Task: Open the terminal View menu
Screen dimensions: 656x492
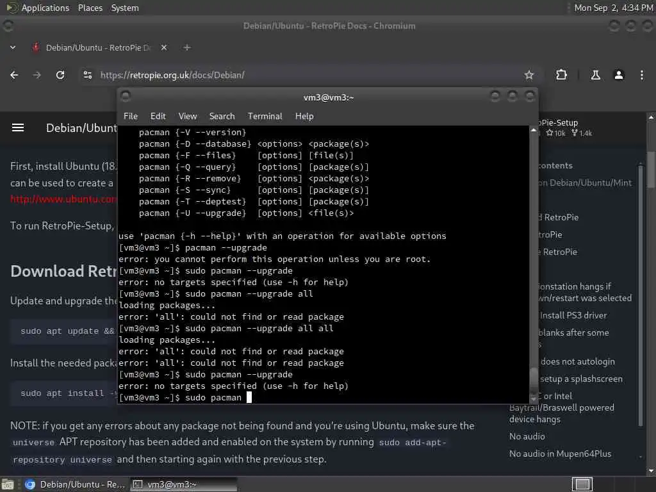Action: 188,117
